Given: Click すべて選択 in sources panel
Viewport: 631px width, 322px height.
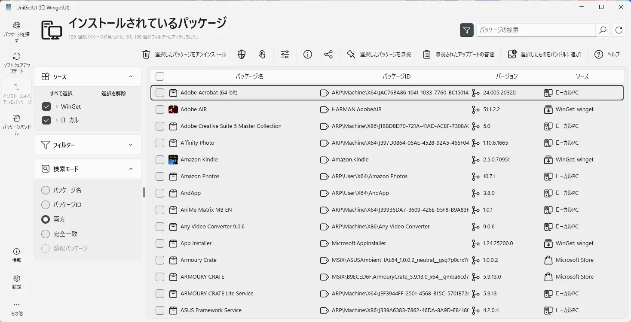Looking at the screenshot, I should click(x=61, y=93).
